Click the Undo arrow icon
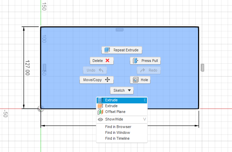232x152 pixels. tap(101, 70)
